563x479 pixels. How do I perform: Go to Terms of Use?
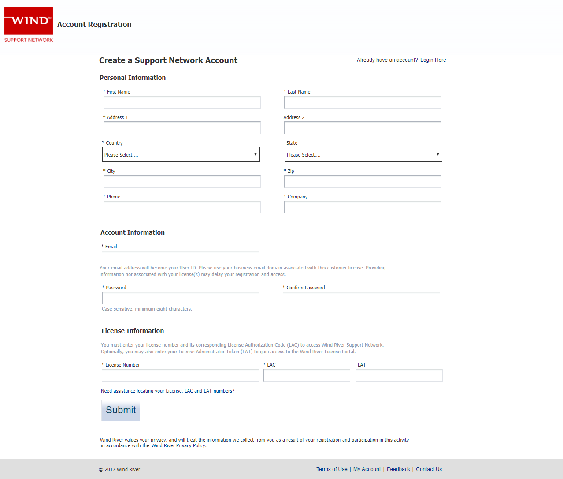click(x=332, y=469)
